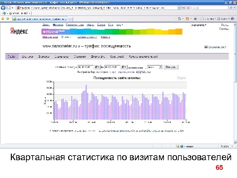Screen dimensions: 237x178
Task: Select the Источники report tab
Action: click(x=27, y=56)
